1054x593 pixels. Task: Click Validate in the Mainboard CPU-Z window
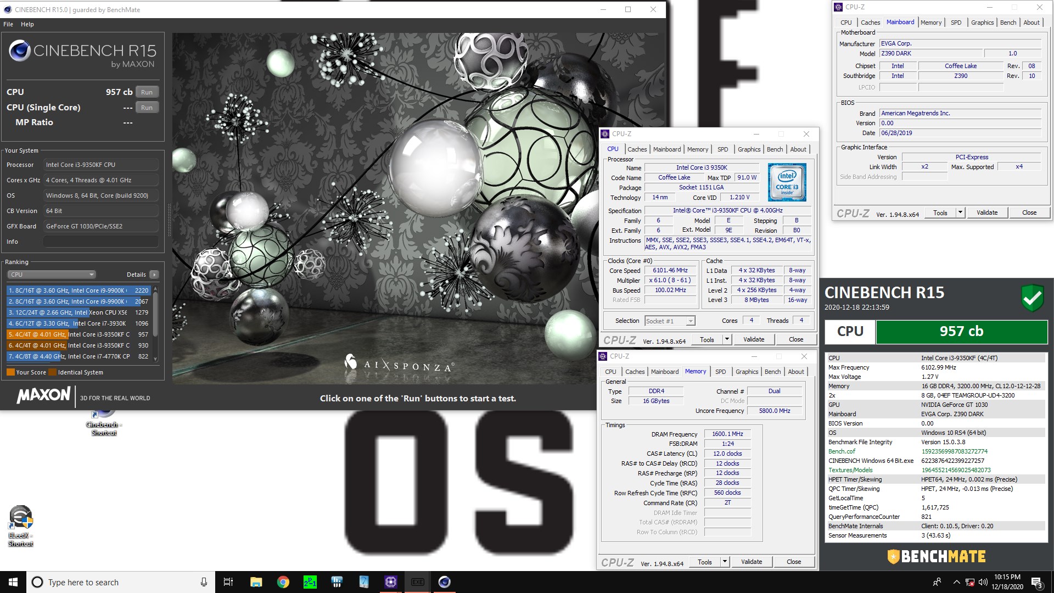click(x=987, y=212)
